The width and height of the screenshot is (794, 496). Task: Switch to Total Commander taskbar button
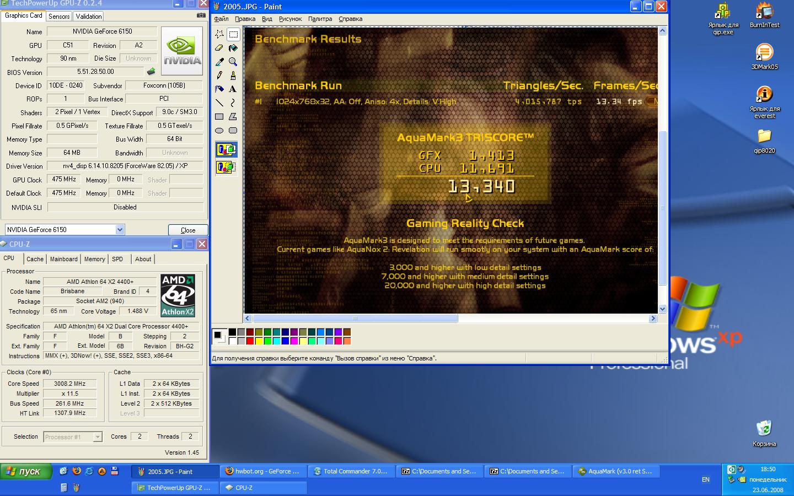pos(351,471)
